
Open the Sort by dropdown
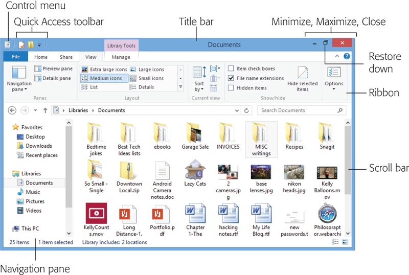coord(199,79)
